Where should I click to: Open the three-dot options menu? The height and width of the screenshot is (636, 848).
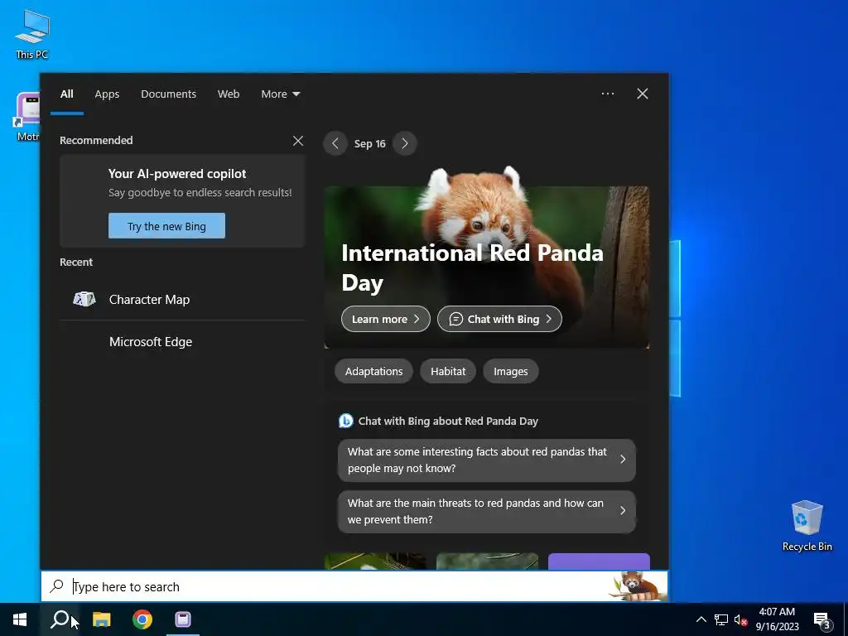608,94
